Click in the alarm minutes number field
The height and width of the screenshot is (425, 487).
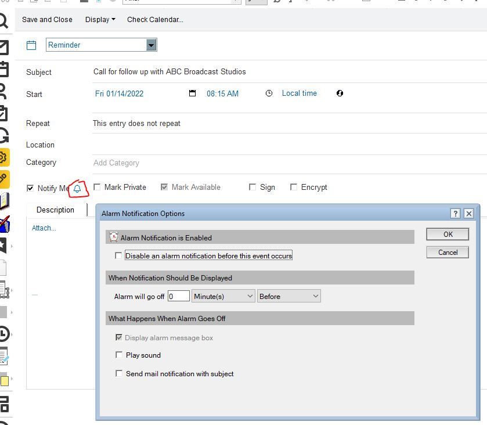tap(179, 296)
